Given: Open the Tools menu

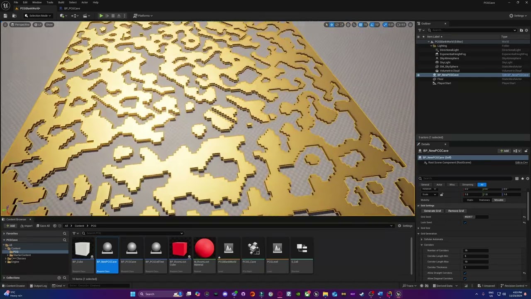Looking at the screenshot, I should pos(50,2).
